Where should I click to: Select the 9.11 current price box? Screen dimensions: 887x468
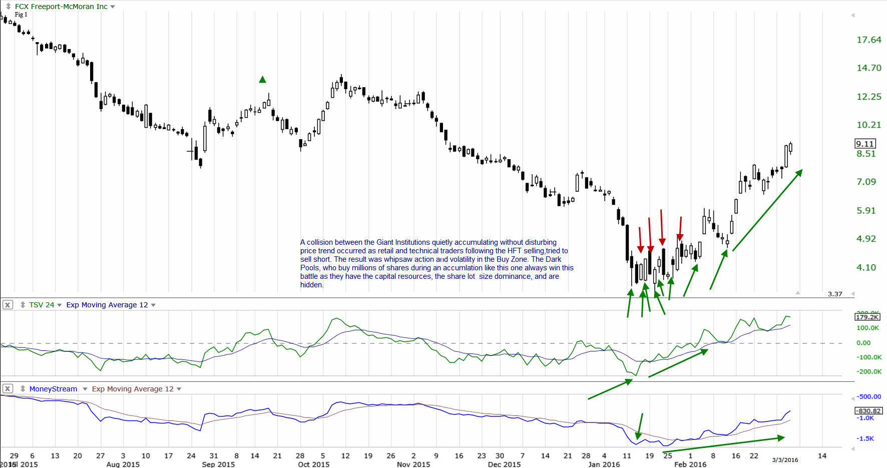865,144
